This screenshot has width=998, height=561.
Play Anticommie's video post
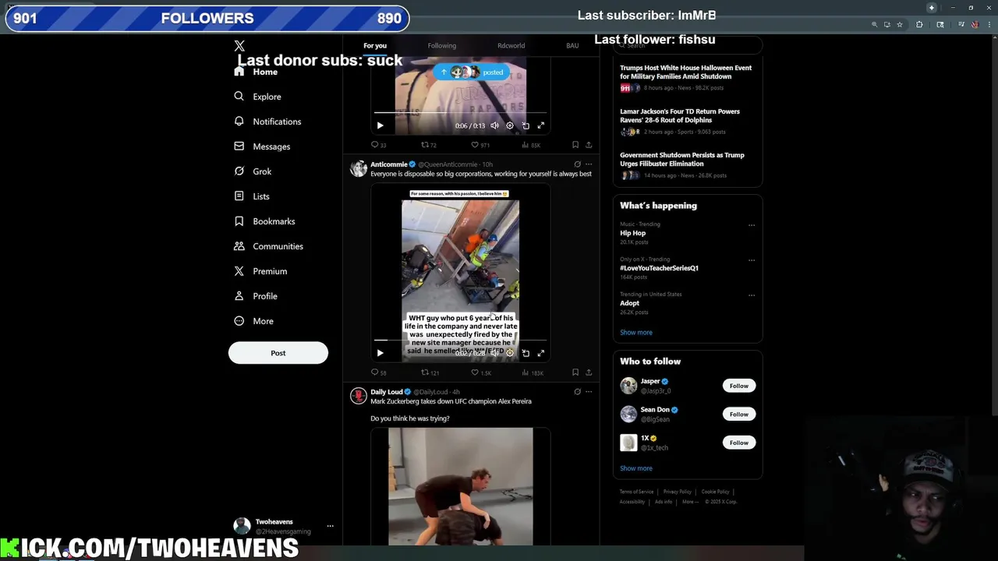pos(380,353)
